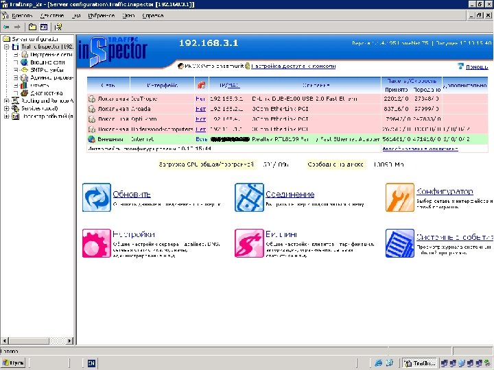Click the pink Настройки gear icon
The width and height of the screenshot is (494, 370).
tap(97, 243)
